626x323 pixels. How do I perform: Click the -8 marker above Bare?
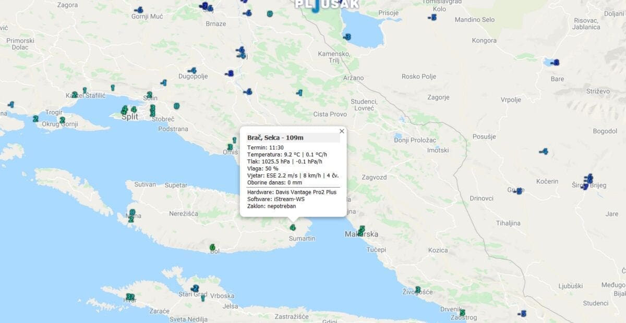click(555, 63)
